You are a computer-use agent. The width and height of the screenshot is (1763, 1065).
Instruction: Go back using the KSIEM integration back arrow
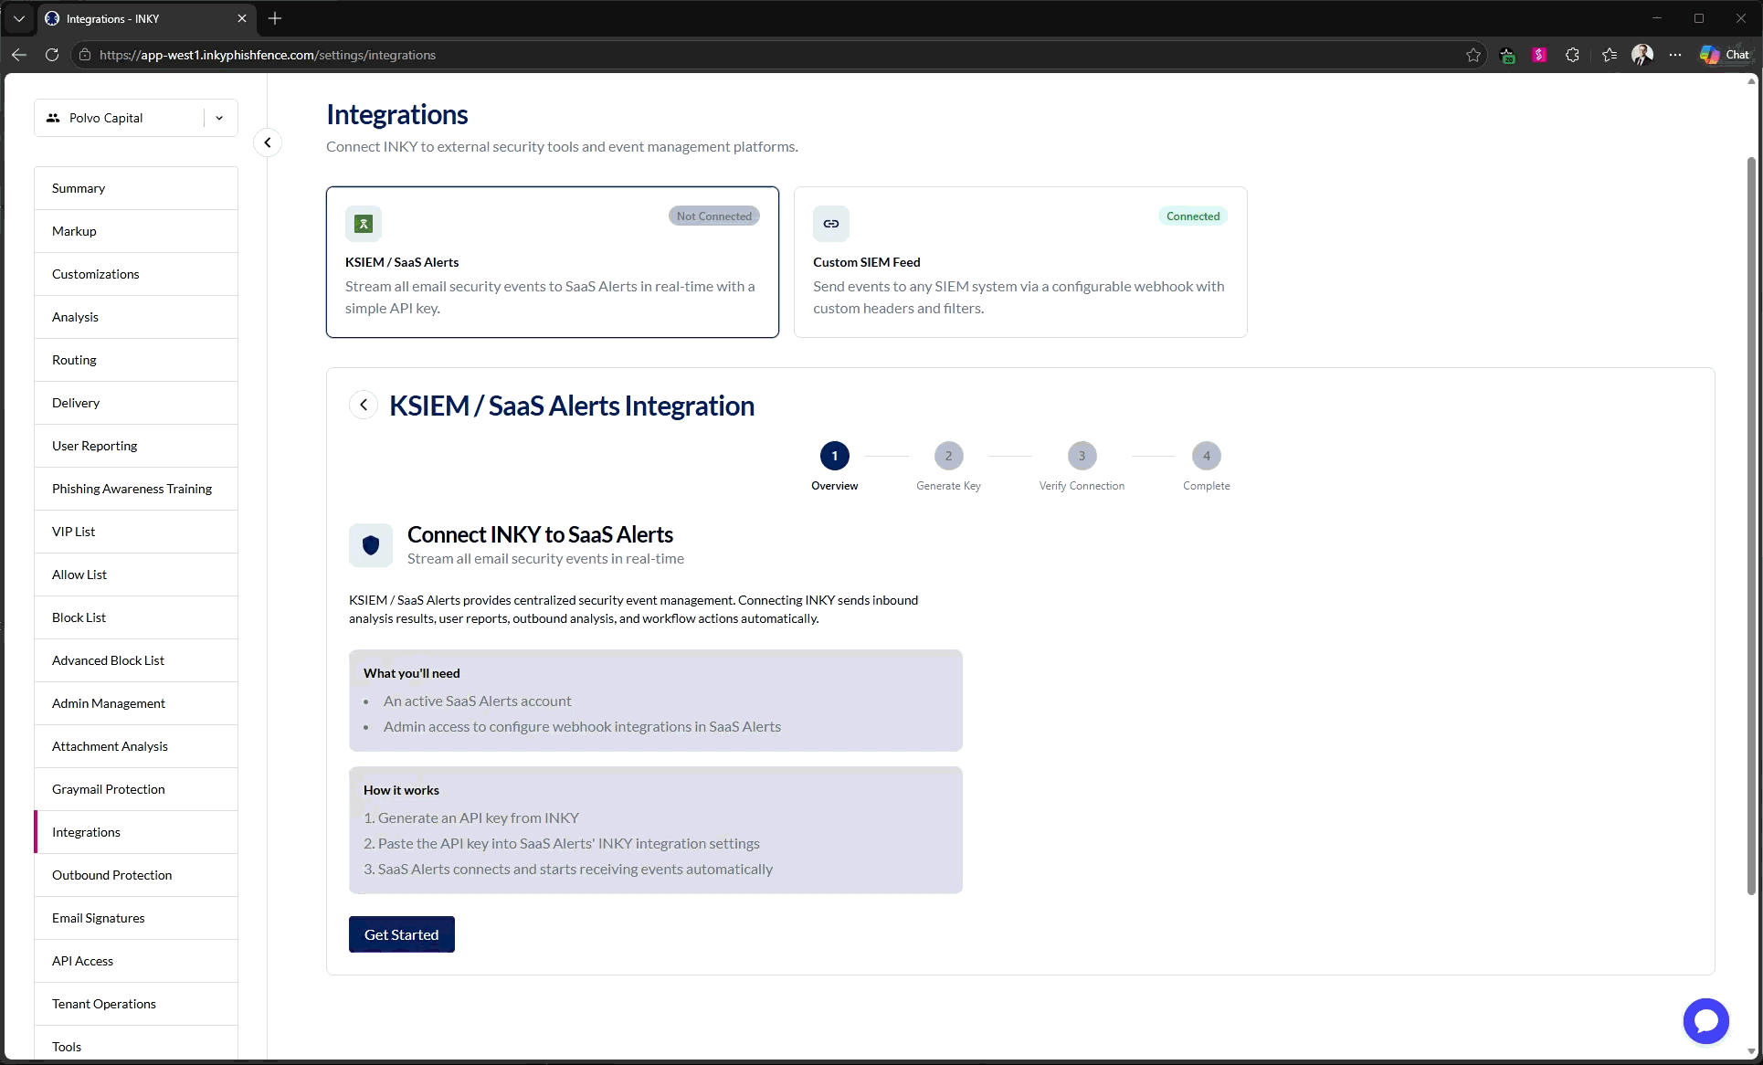pyautogui.click(x=364, y=405)
